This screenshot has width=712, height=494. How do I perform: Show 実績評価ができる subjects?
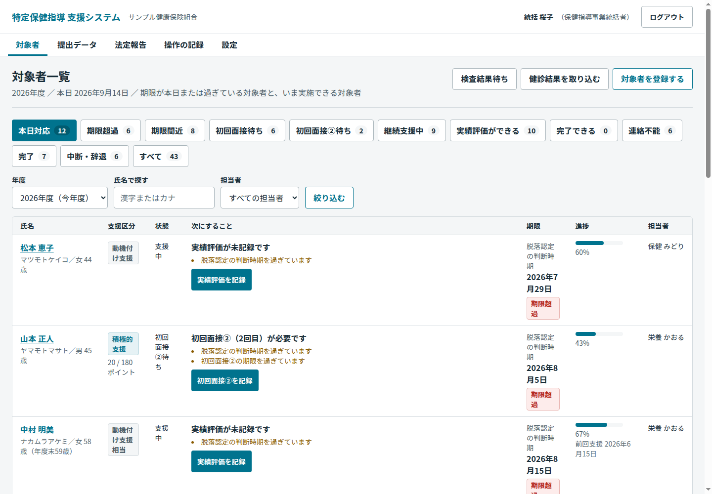pyautogui.click(x=498, y=130)
